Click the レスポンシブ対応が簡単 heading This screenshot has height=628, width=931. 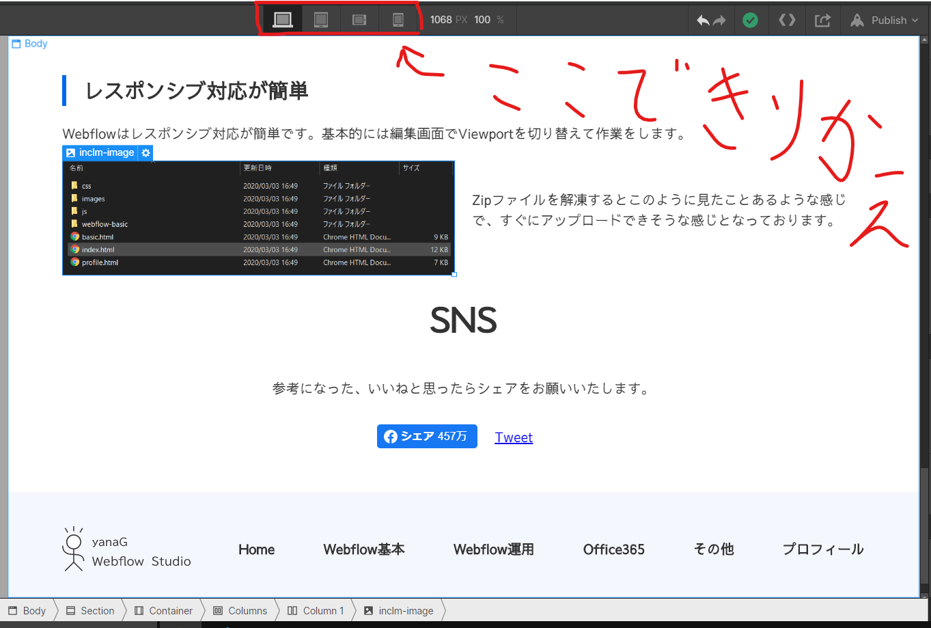[197, 91]
